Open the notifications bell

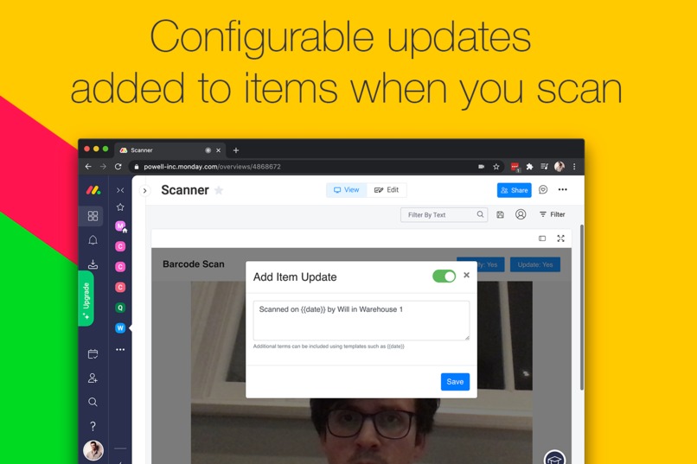[x=93, y=240]
